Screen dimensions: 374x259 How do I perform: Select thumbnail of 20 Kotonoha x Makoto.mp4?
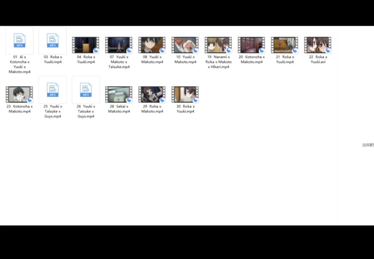[x=252, y=45]
